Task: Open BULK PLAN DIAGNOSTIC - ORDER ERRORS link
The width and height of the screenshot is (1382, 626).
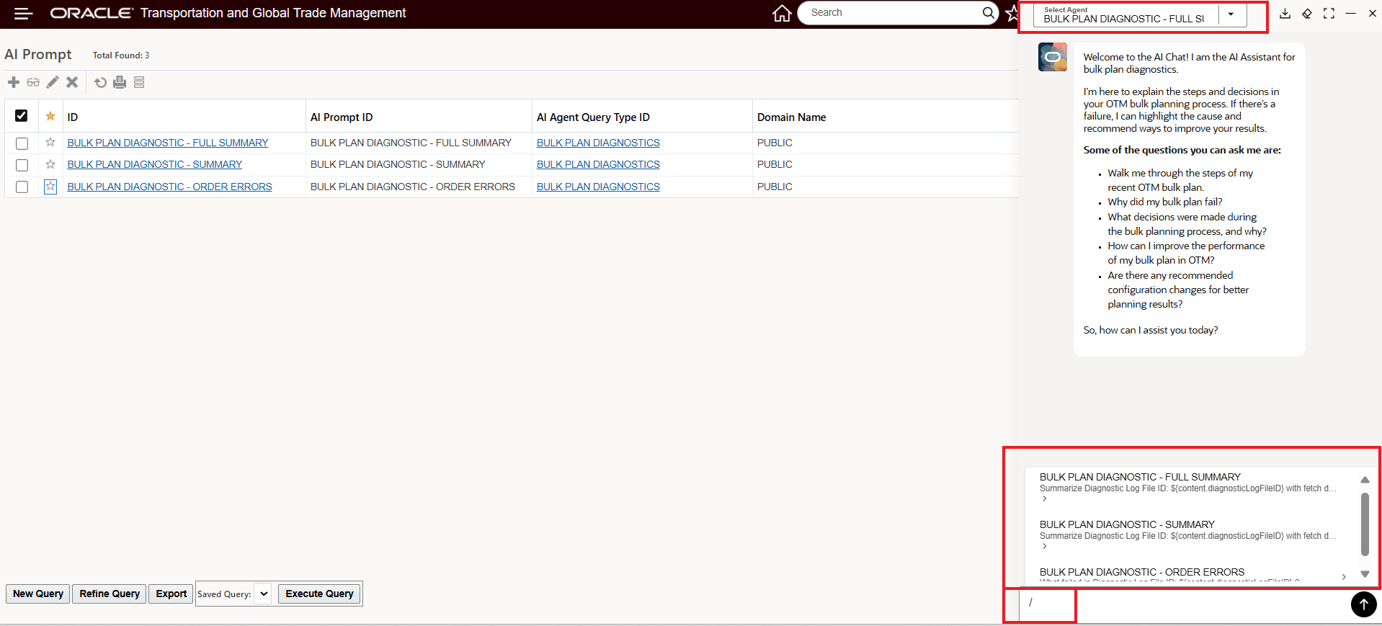Action: [x=169, y=187]
